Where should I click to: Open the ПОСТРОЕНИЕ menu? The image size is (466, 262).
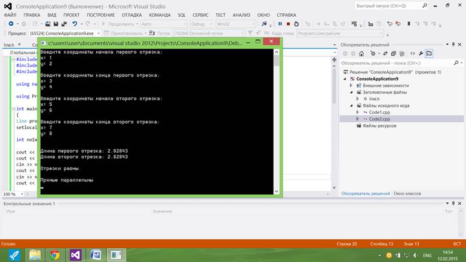click(x=101, y=15)
